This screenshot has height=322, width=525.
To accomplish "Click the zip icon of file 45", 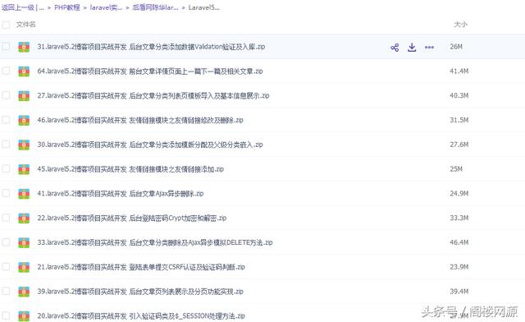I will 24,169.
